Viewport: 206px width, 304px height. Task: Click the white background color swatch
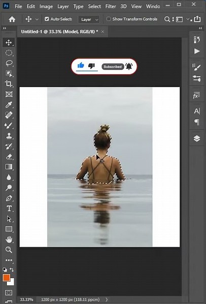(12, 283)
